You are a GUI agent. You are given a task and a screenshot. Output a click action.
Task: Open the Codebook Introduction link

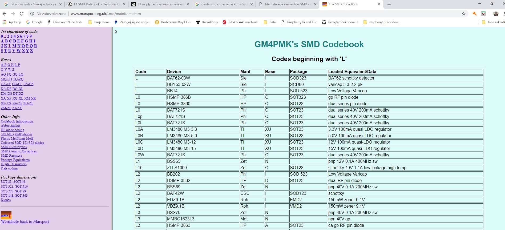(17, 121)
